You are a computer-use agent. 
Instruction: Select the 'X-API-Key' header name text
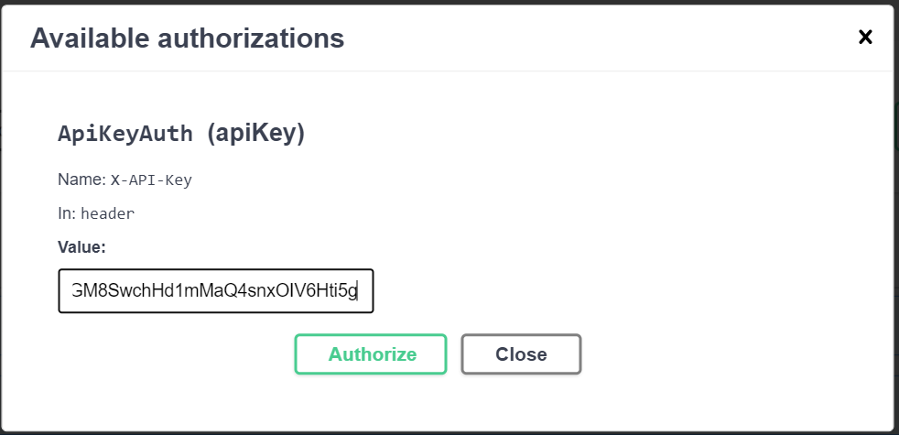click(x=151, y=180)
